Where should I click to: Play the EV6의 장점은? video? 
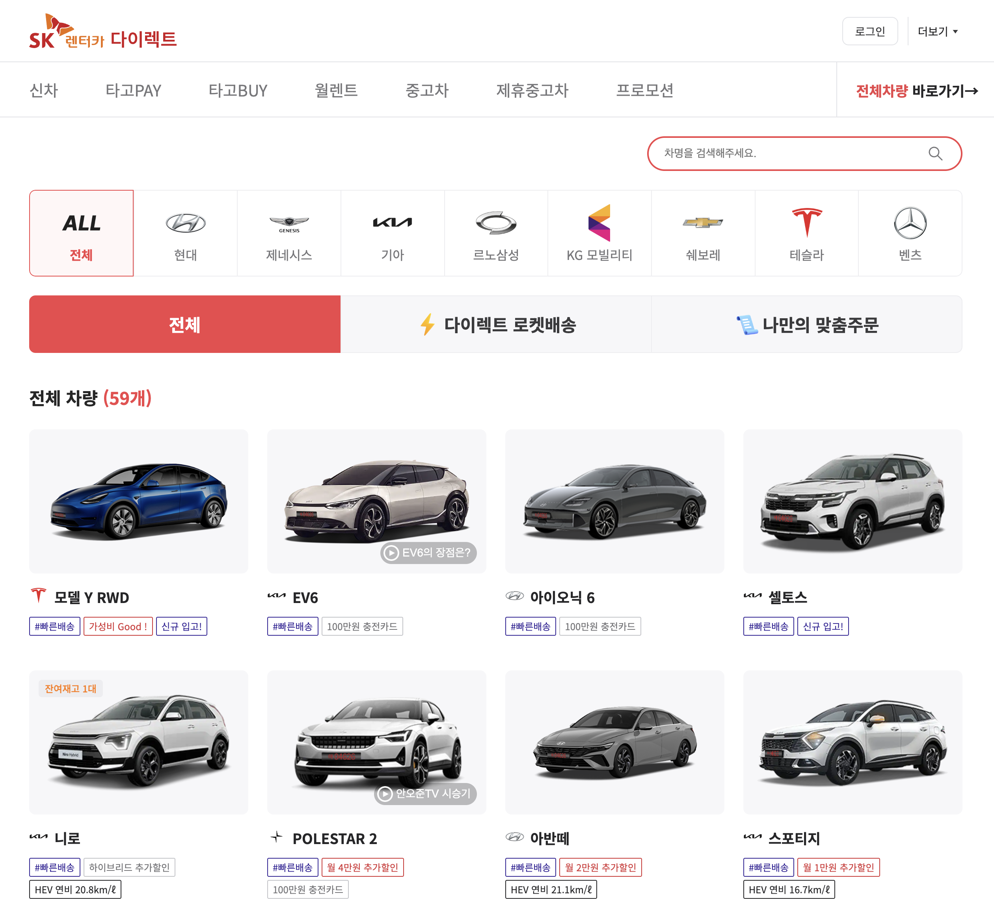[x=428, y=552]
